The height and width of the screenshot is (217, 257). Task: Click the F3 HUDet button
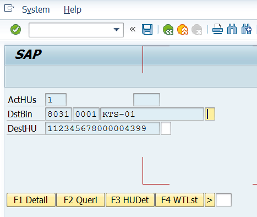(130, 200)
